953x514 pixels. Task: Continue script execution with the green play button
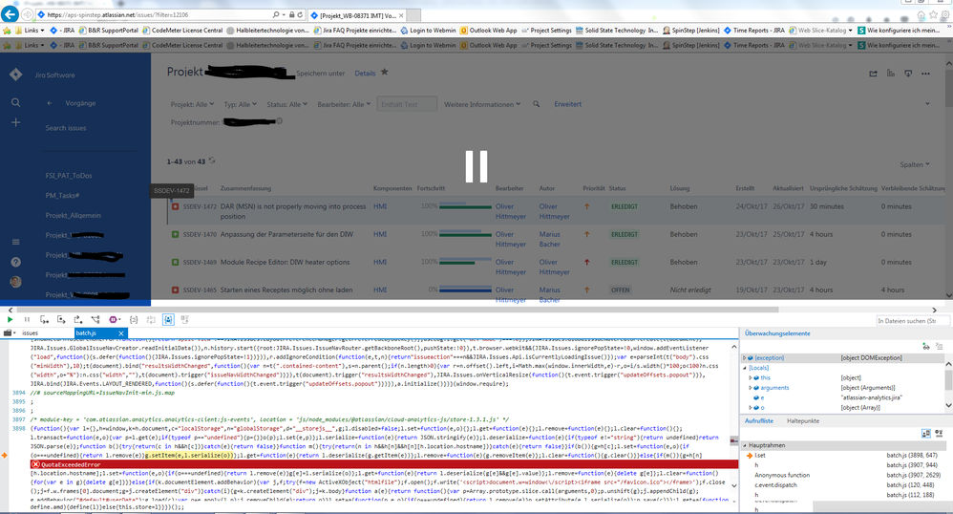tap(10, 319)
